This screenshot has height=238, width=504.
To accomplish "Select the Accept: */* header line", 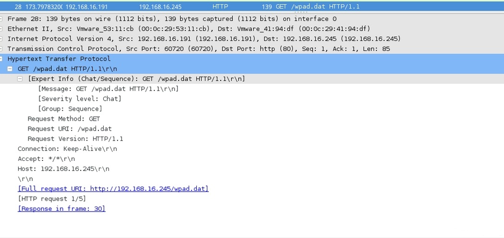I will tap(46, 159).
